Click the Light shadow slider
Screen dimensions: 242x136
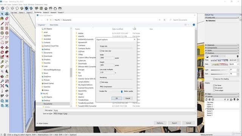click(x=219, y=70)
